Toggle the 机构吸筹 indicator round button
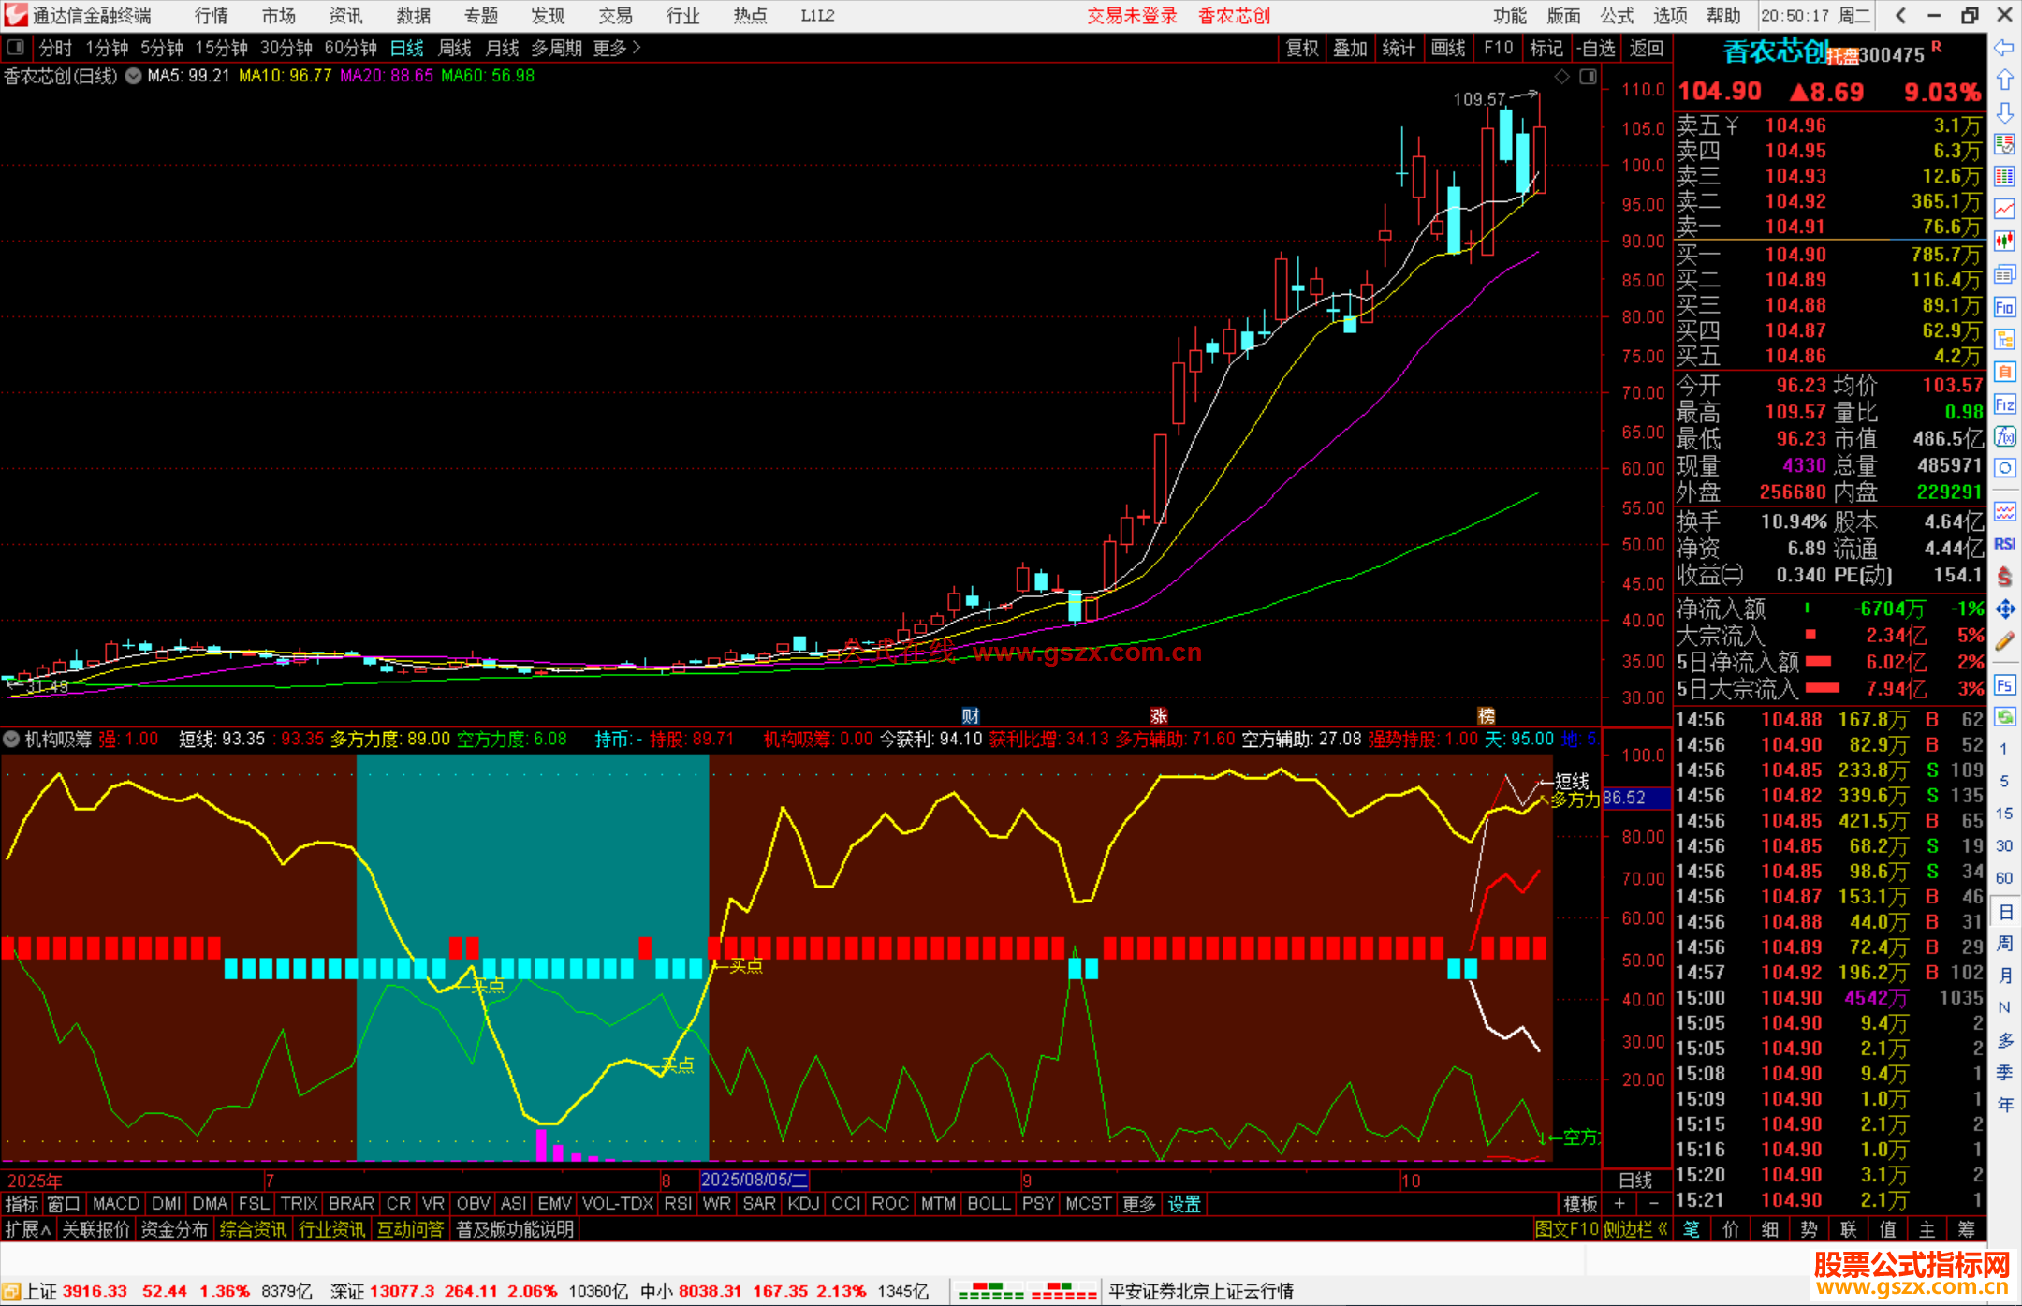Screen dimensions: 2022x1306 pos(11,739)
